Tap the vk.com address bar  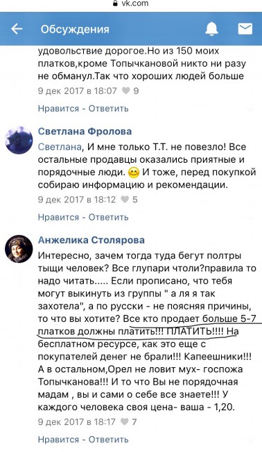[x=131, y=3]
